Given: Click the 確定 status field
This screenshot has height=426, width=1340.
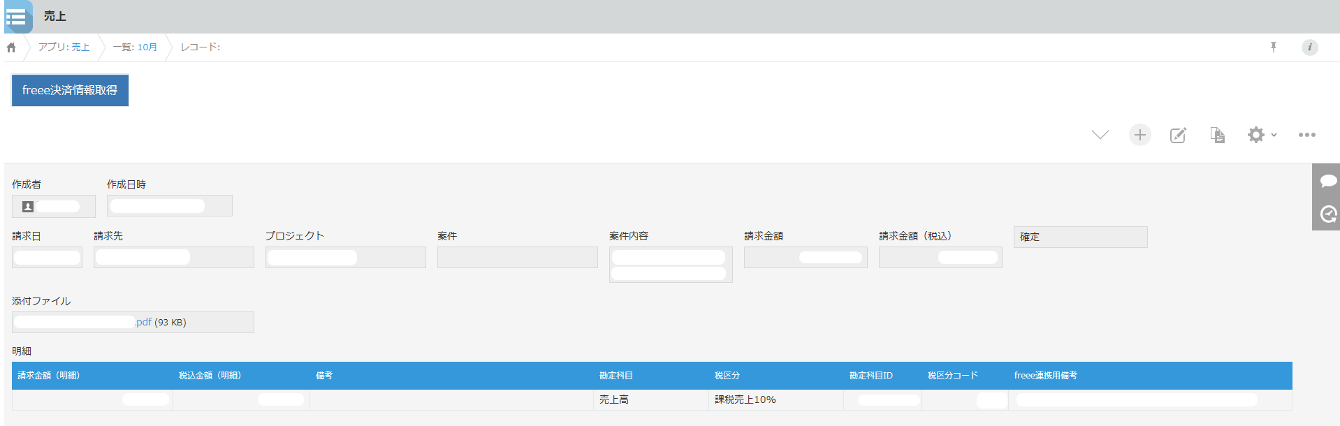Looking at the screenshot, I should point(1079,237).
